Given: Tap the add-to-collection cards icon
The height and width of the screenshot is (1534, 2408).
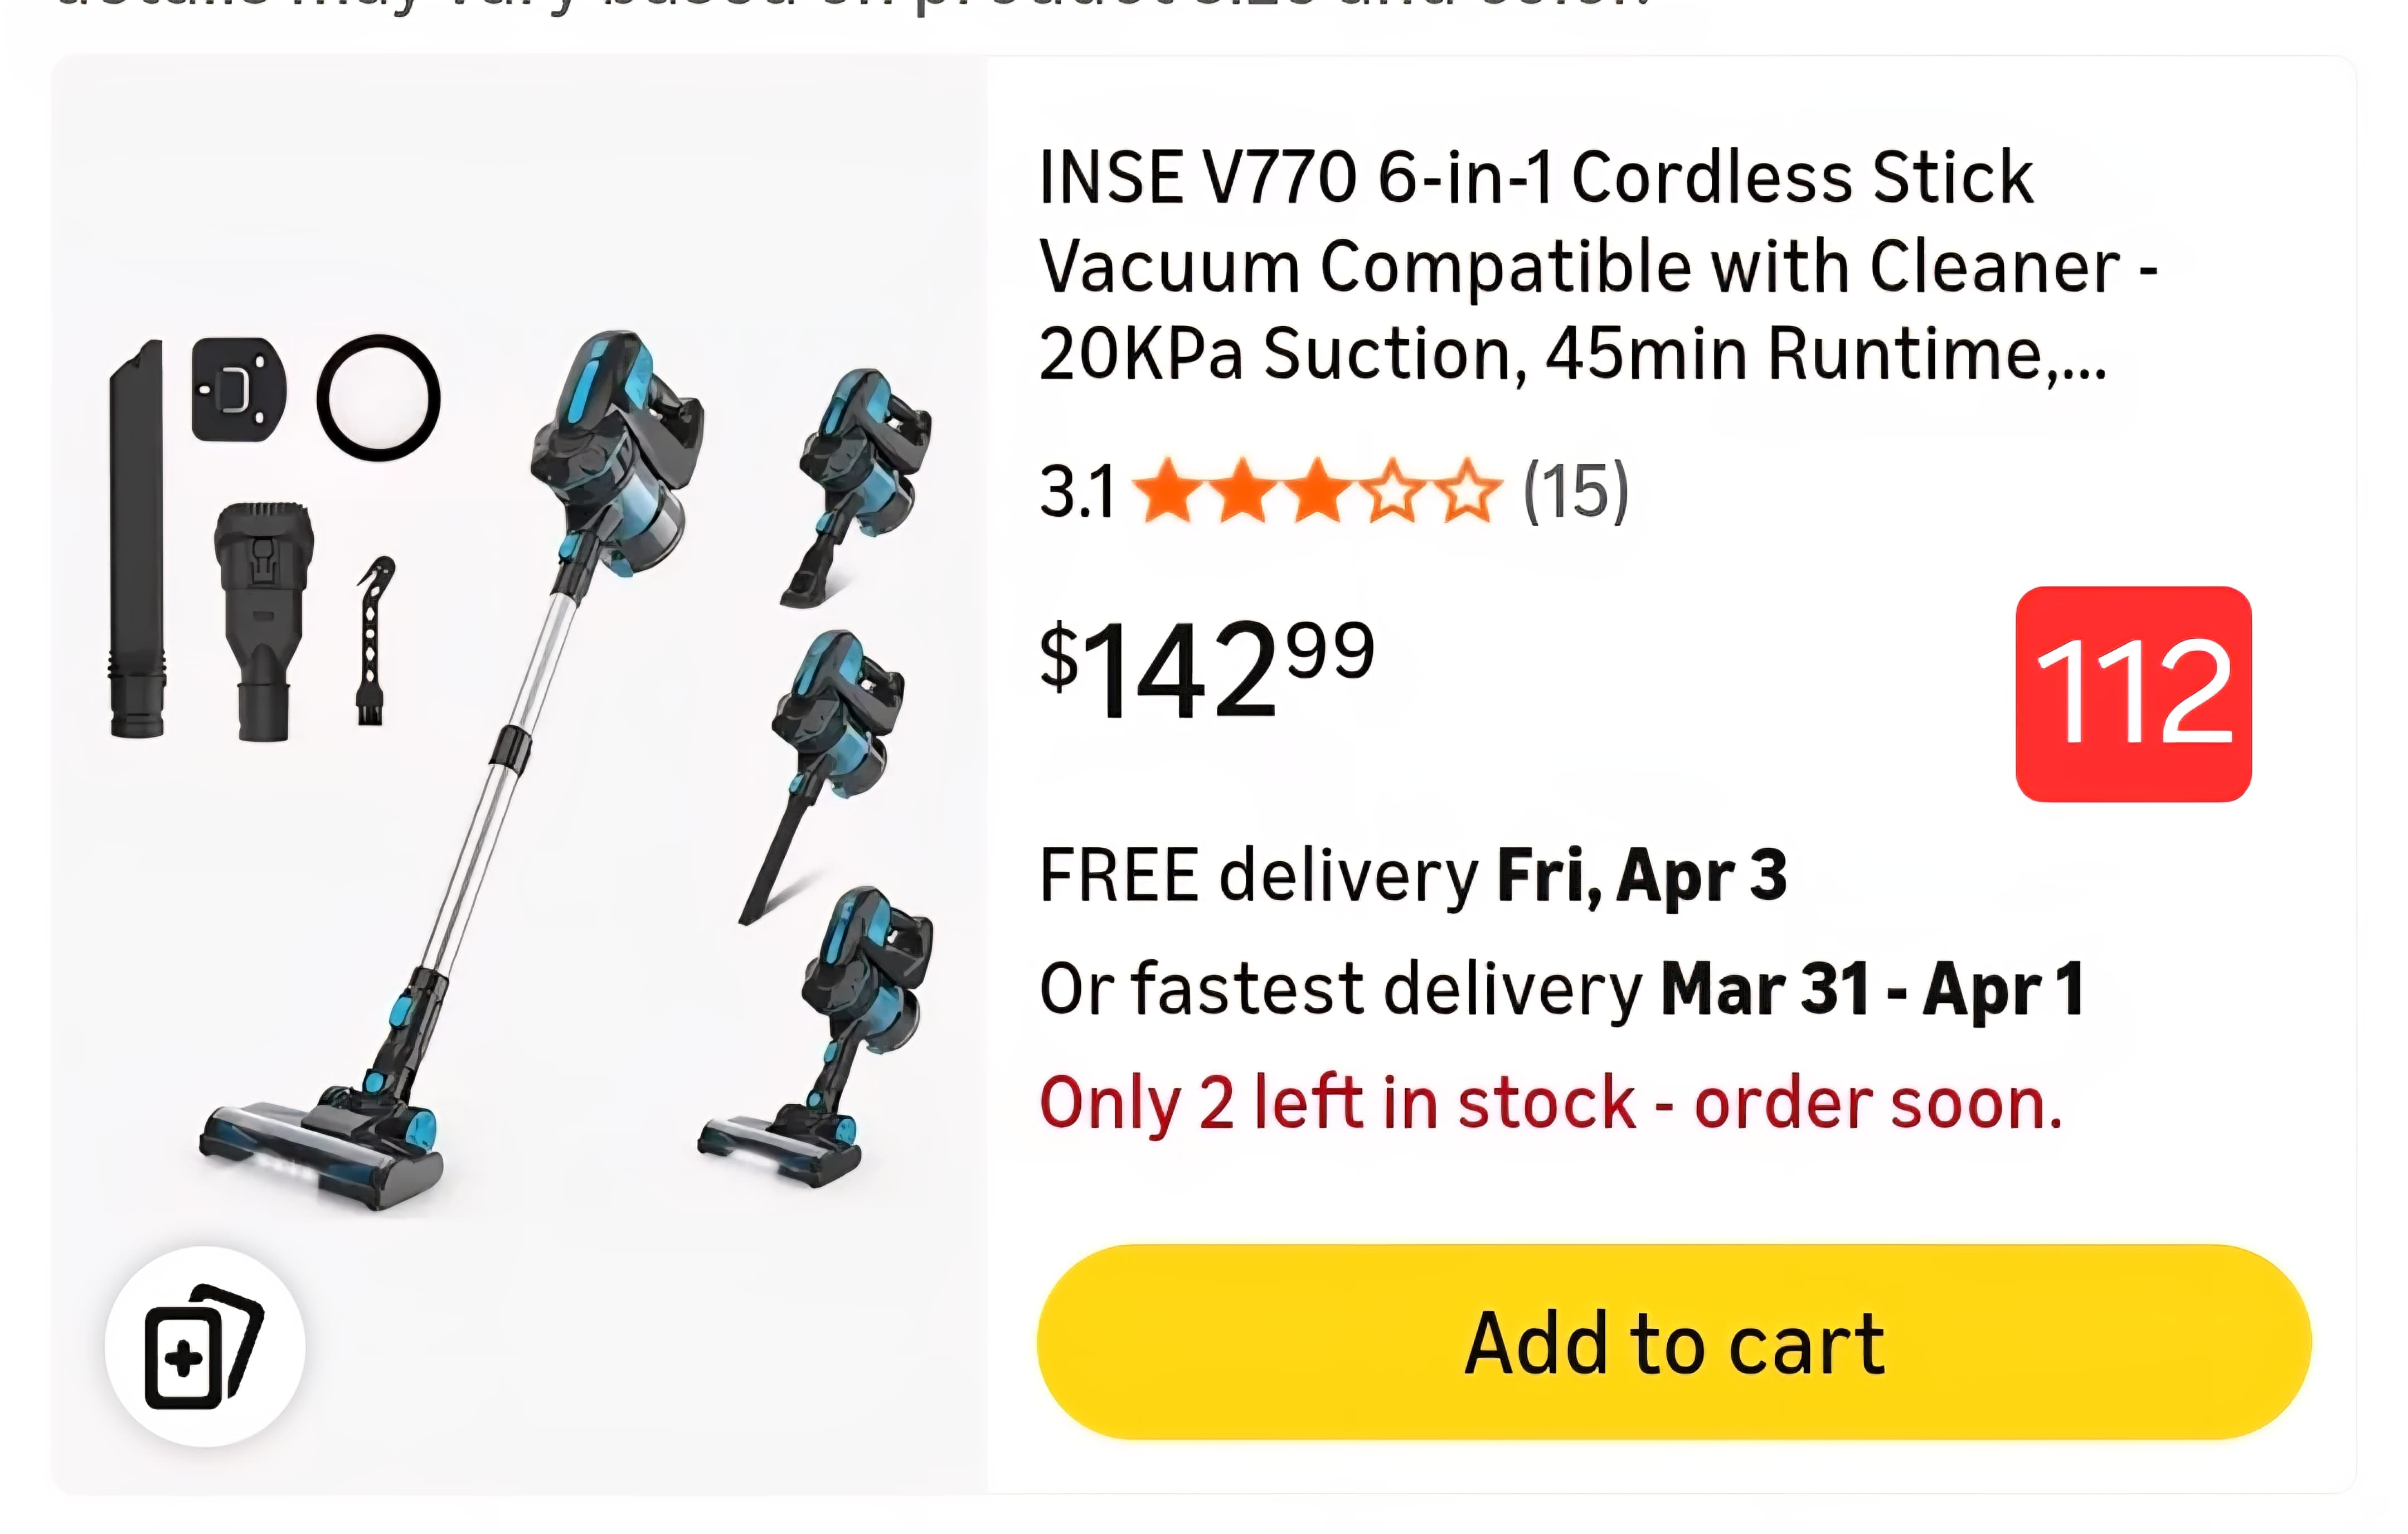Looking at the screenshot, I should pyautogui.click(x=204, y=1346).
